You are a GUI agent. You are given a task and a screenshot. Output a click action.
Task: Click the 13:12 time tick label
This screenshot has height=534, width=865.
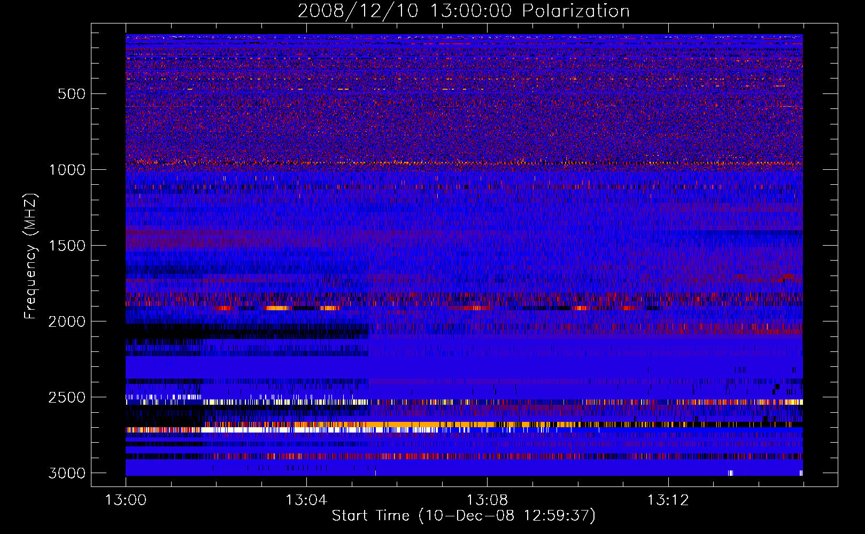point(668,500)
